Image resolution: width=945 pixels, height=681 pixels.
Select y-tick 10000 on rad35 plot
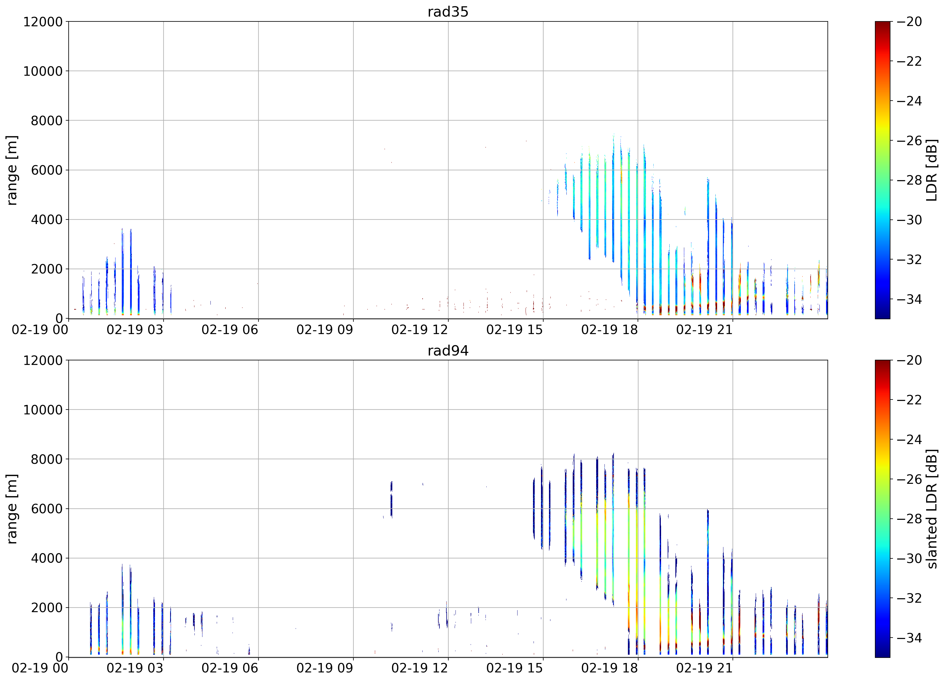tap(43, 71)
